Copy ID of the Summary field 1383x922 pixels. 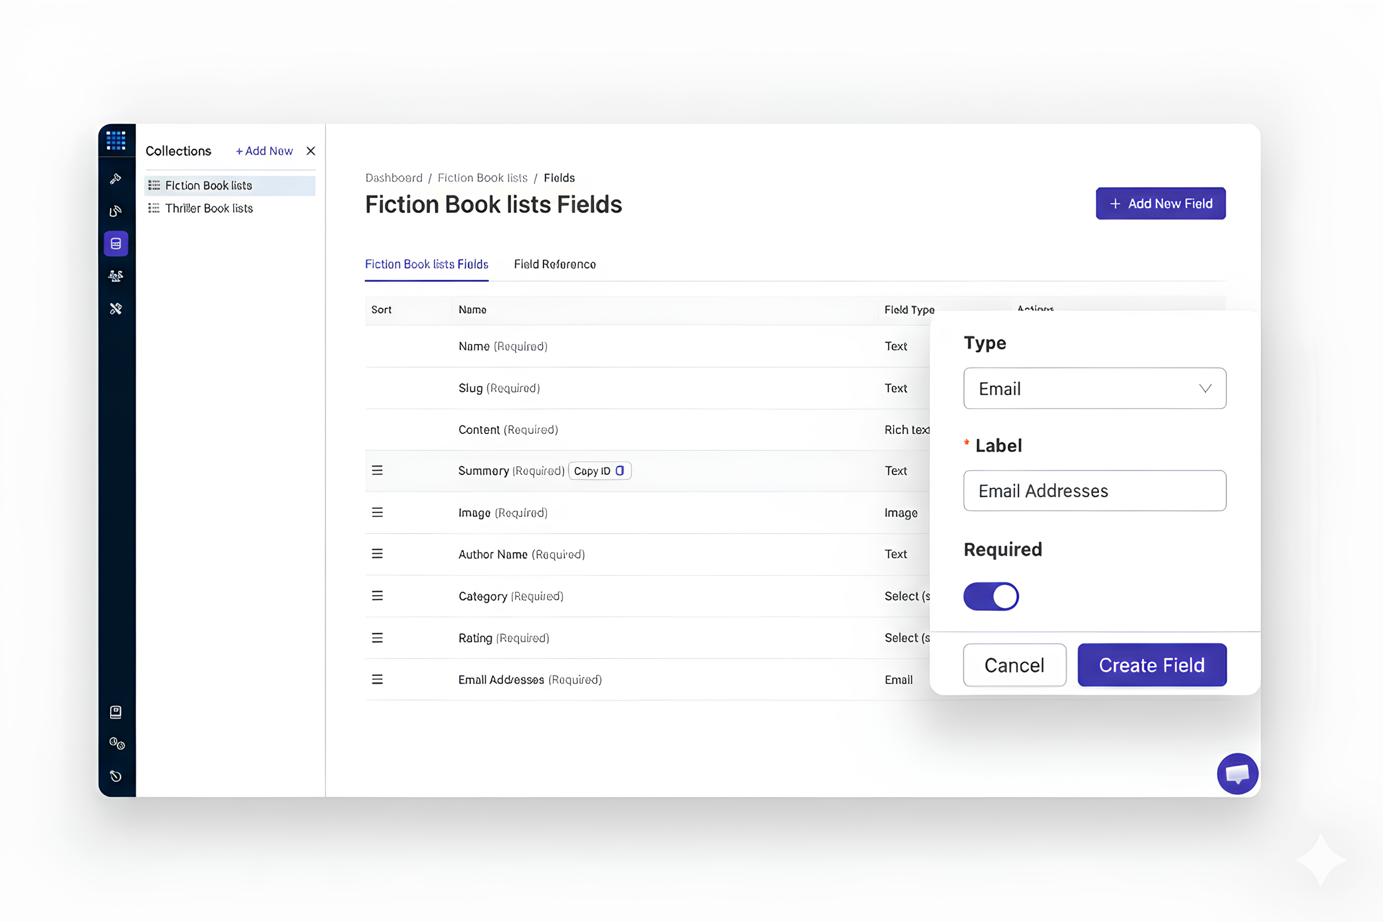pos(599,471)
